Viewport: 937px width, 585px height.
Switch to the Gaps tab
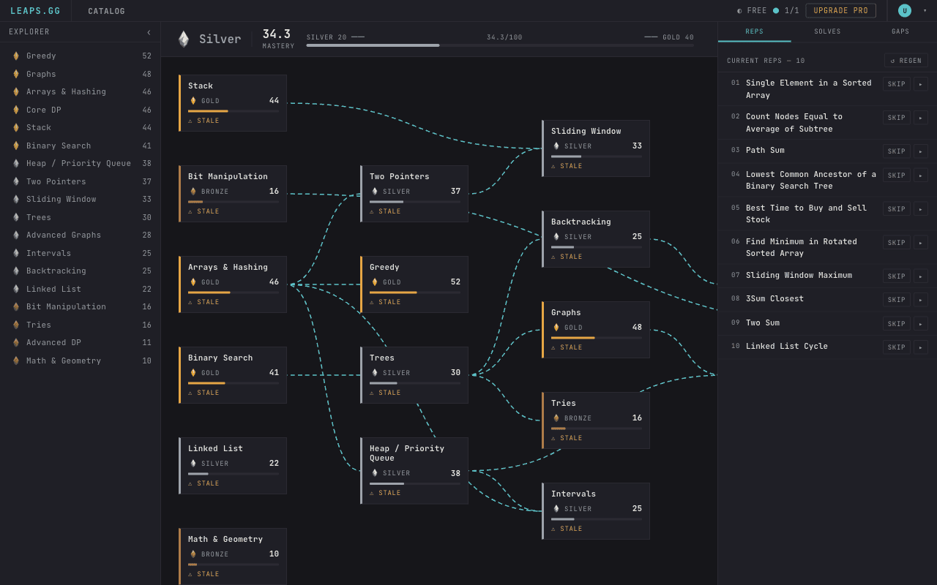click(900, 31)
